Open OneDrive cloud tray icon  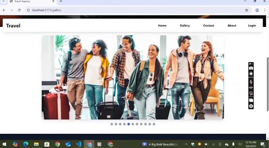click(x=227, y=144)
